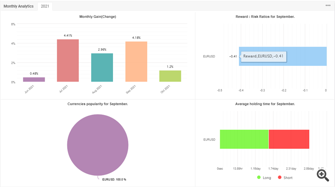335x187 pixels.
Task: Click the red Short holding time bar
Action: tap(289, 139)
